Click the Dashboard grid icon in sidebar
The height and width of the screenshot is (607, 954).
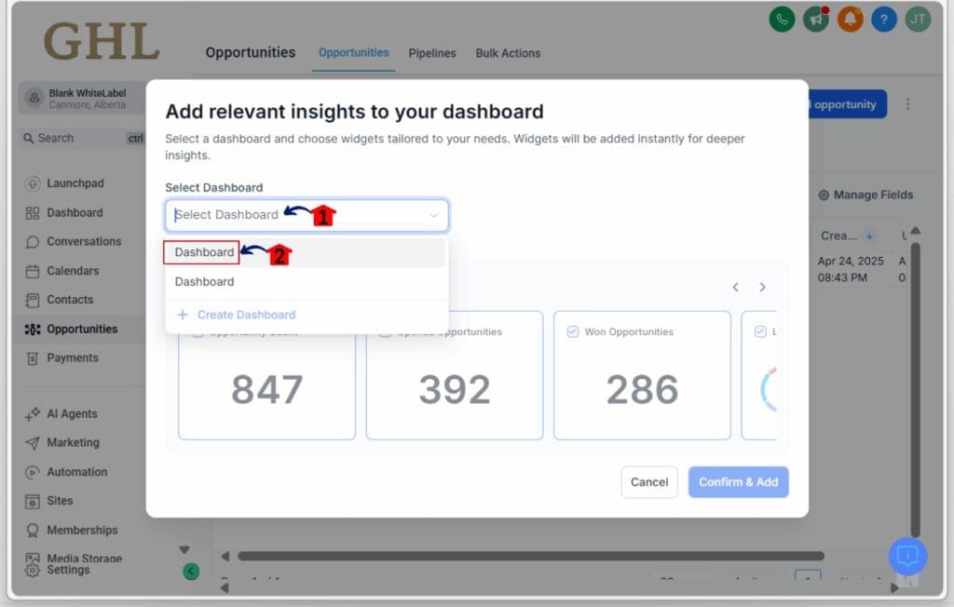coord(33,213)
